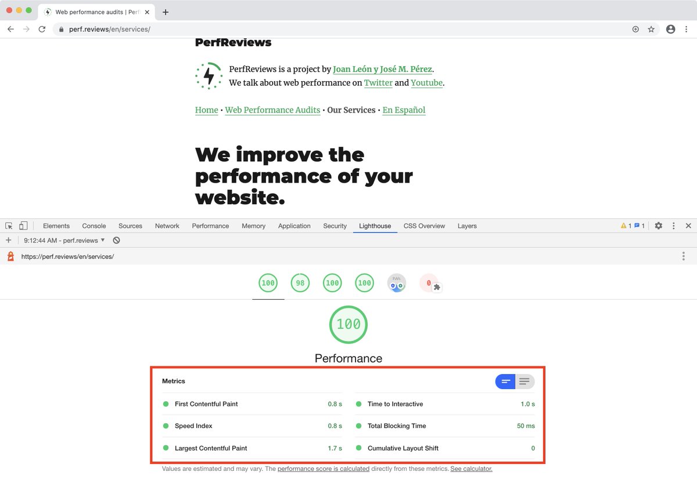Image resolution: width=697 pixels, height=483 pixels.
Task: Click the Performance score gauge showing 100
Action: click(348, 325)
